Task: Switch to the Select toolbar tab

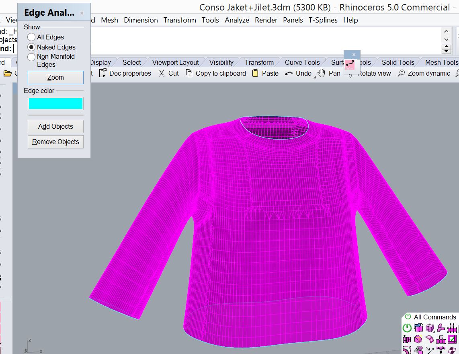Action: click(x=132, y=62)
